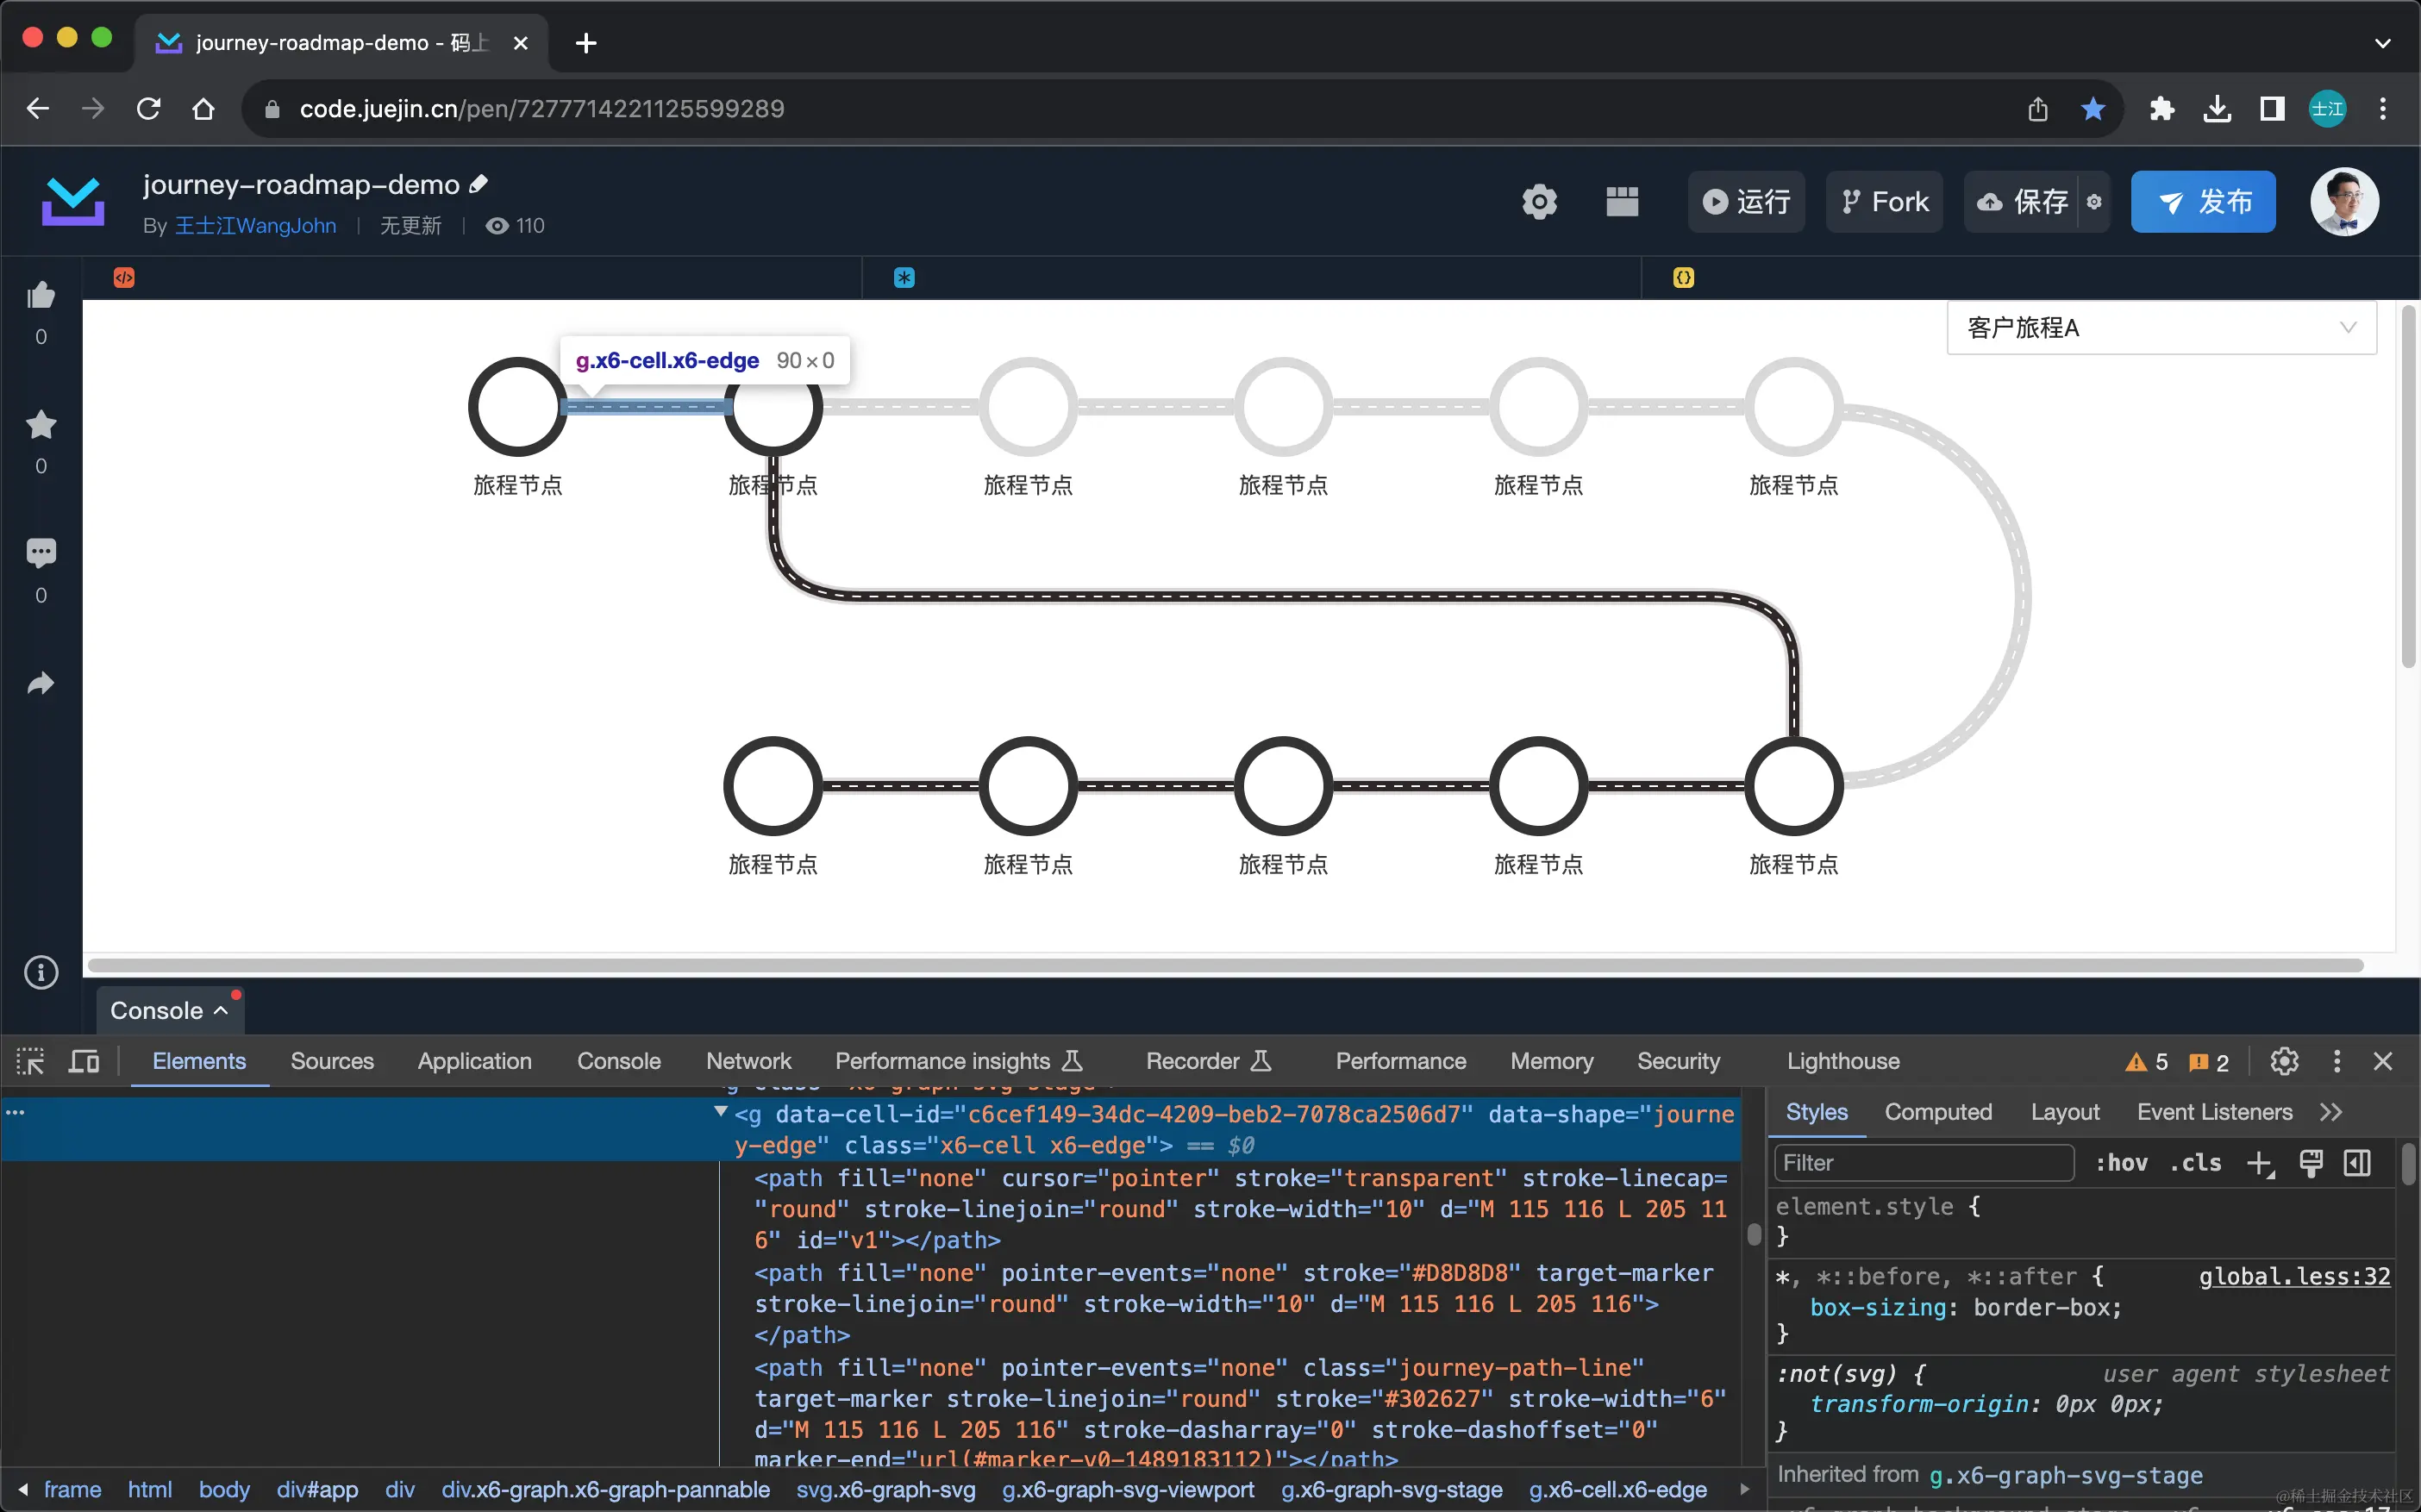Add a new style rule
The image size is (2421, 1512).
pyautogui.click(x=2260, y=1163)
